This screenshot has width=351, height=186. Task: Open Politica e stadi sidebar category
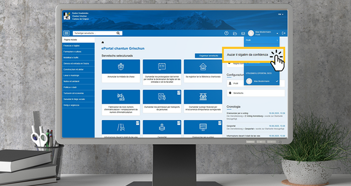(x=78, y=87)
